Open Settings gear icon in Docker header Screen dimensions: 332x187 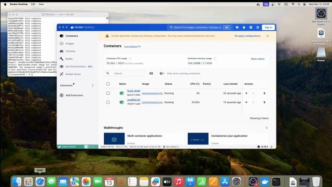pyautogui.click(x=251, y=28)
